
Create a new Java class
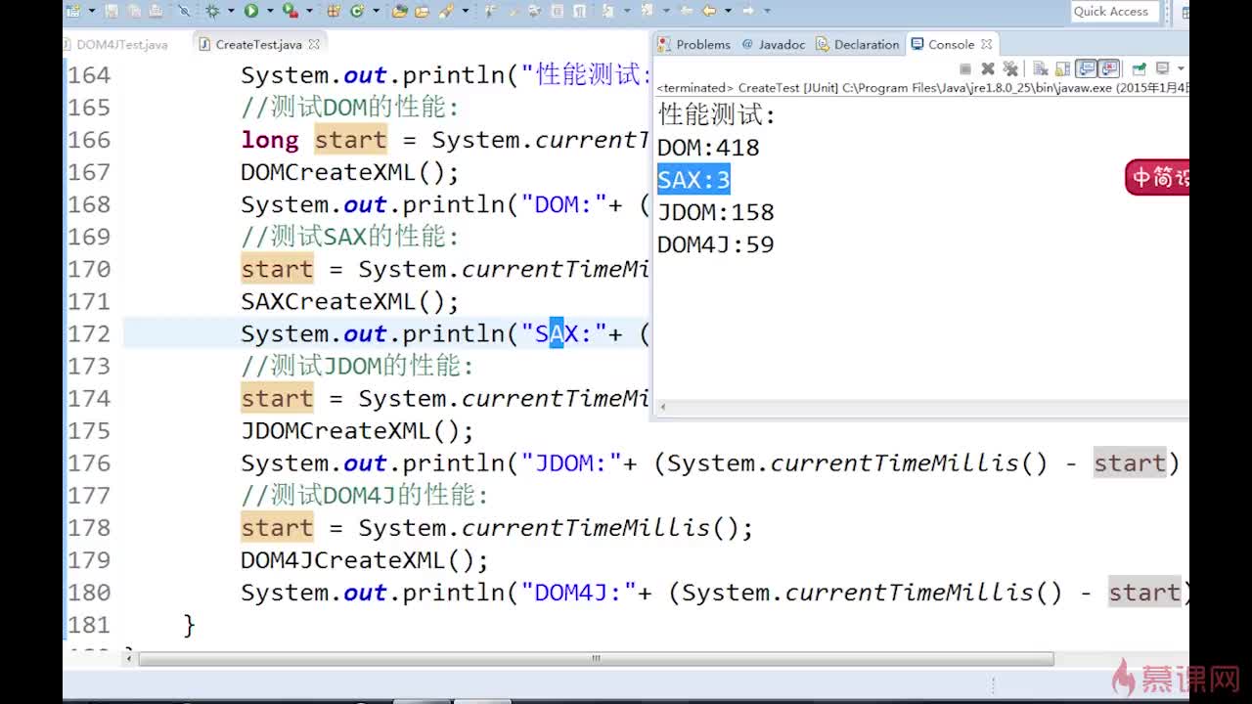pos(356,12)
